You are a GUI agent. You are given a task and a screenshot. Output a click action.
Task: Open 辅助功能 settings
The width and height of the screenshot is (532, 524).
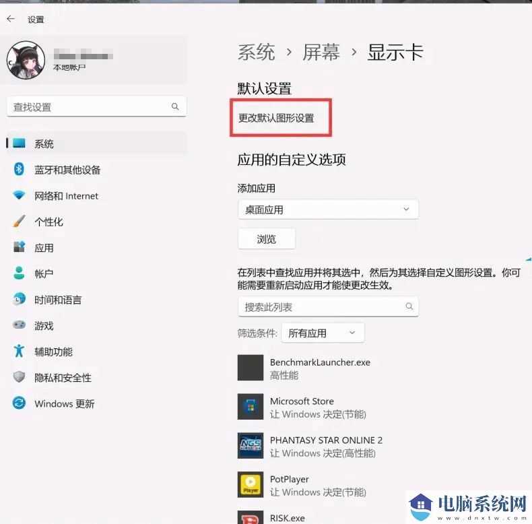pos(96,352)
